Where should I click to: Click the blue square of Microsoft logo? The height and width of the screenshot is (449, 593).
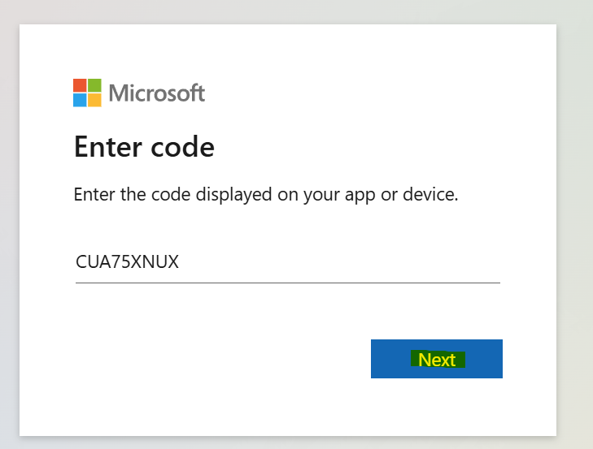click(x=80, y=100)
